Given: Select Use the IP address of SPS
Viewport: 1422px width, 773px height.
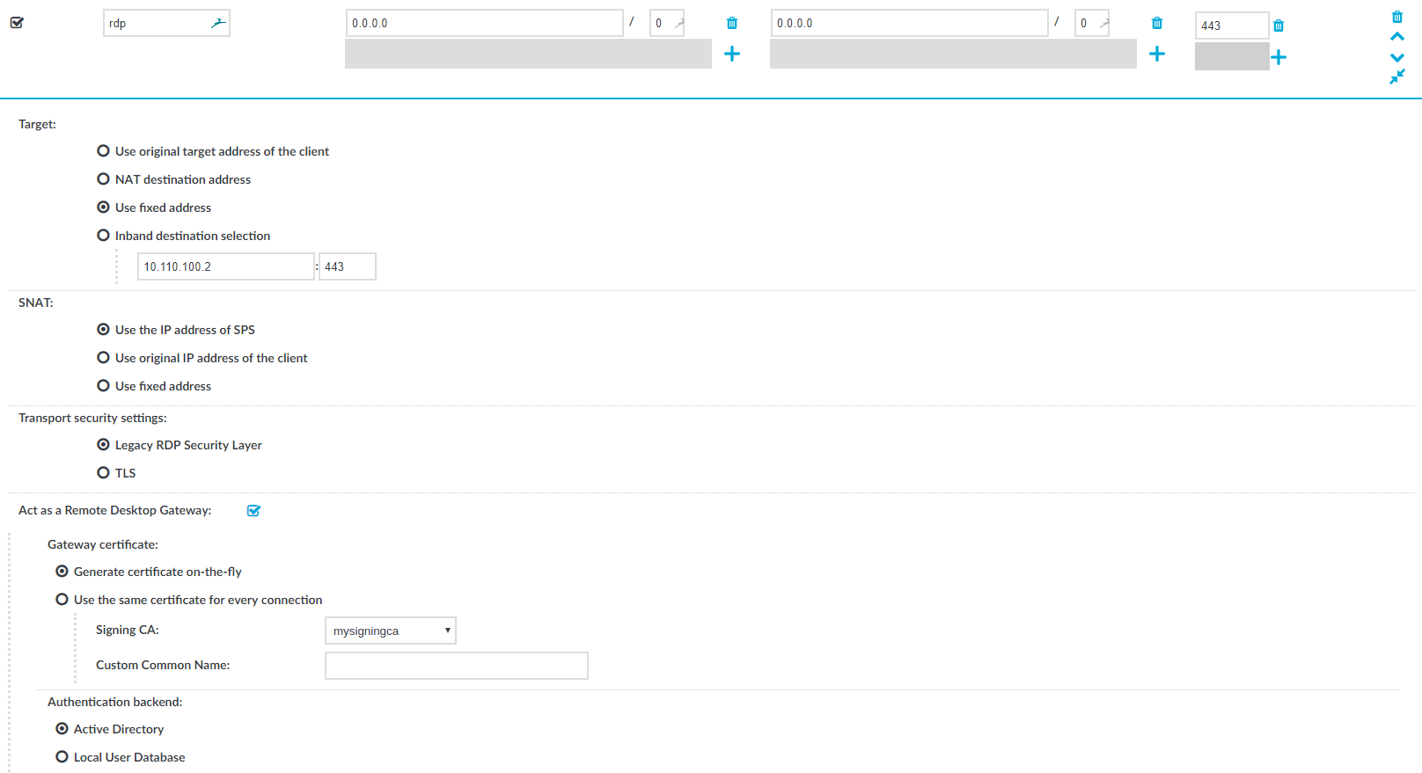Looking at the screenshot, I should (103, 330).
